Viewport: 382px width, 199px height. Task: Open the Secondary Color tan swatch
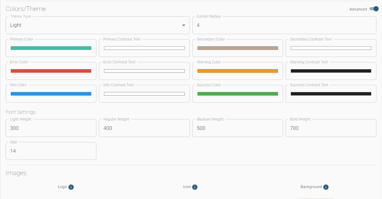[x=238, y=48]
